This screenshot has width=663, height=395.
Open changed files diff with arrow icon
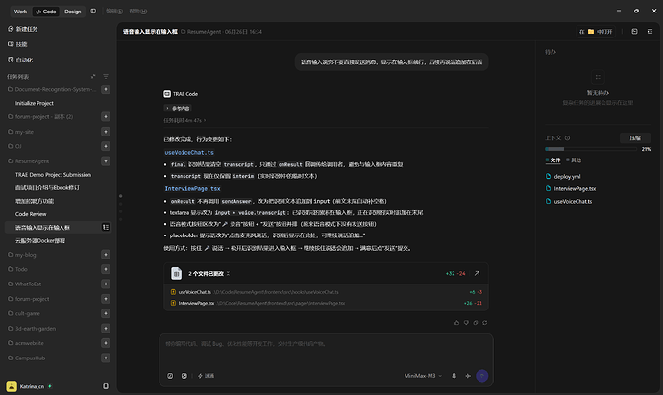[477, 273]
